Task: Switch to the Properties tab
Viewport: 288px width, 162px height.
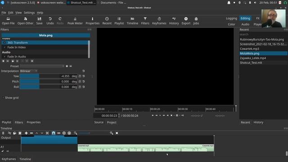Action: coord(34,122)
